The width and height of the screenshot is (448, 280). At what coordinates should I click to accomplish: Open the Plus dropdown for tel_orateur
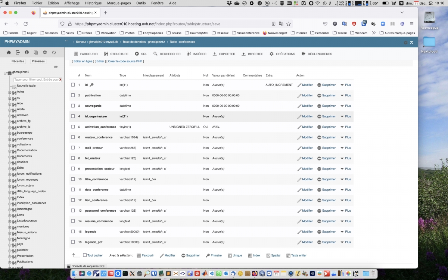coord(346,158)
